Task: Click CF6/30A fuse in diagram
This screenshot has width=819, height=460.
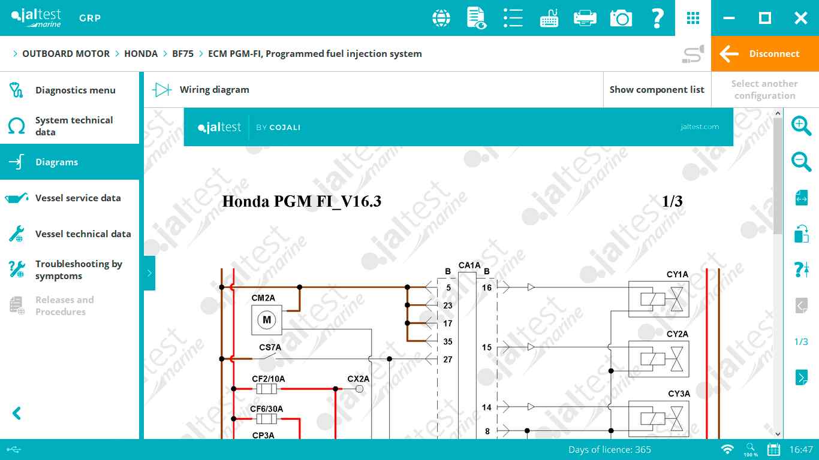Action: point(267,419)
